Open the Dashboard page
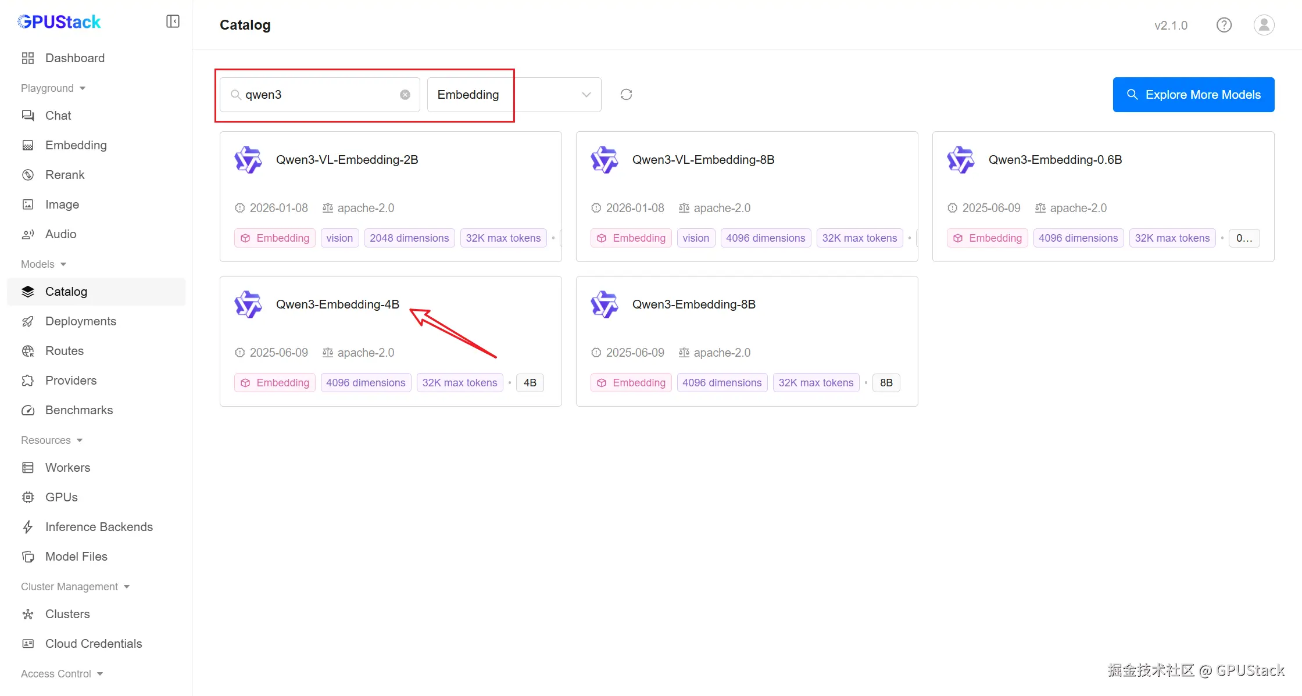The height and width of the screenshot is (696, 1302). (x=74, y=58)
